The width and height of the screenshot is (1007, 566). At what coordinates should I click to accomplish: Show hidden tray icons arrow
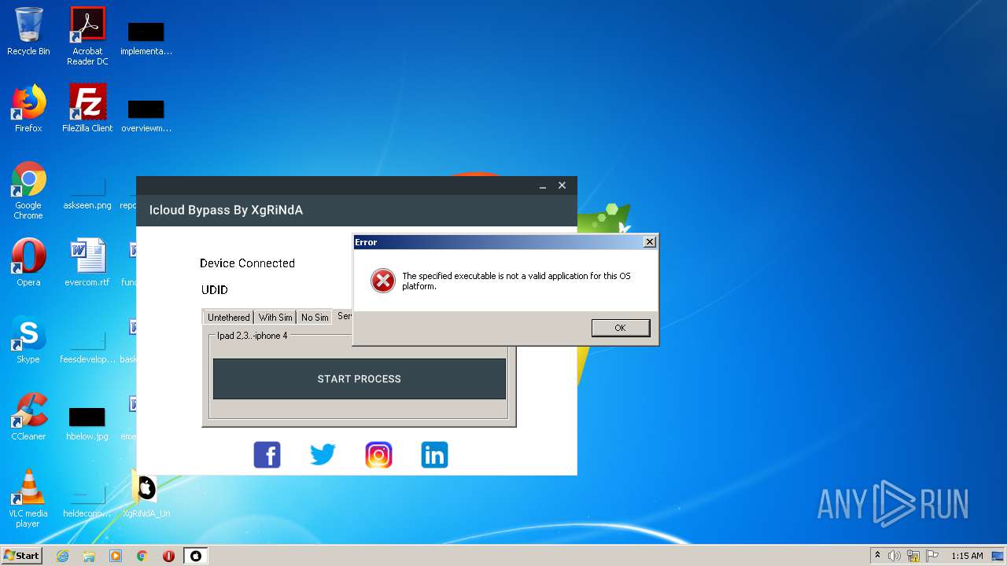877,556
